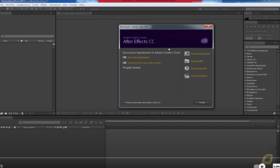The image size is (280, 168).
Task: Click the Chiudi button
Action: (202, 102)
